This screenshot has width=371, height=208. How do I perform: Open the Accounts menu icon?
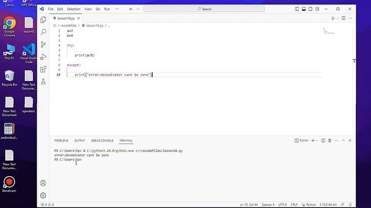43,183
